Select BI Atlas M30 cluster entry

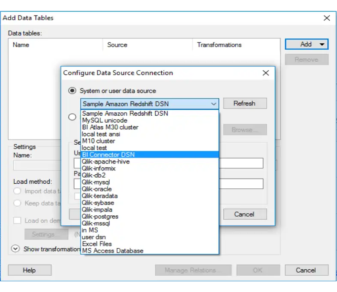(110, 127)
